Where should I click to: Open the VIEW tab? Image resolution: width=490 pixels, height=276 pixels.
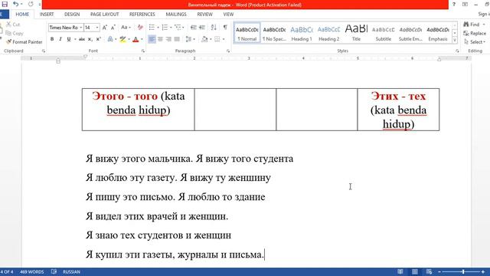pyautogui.click(x=228, y=15)
